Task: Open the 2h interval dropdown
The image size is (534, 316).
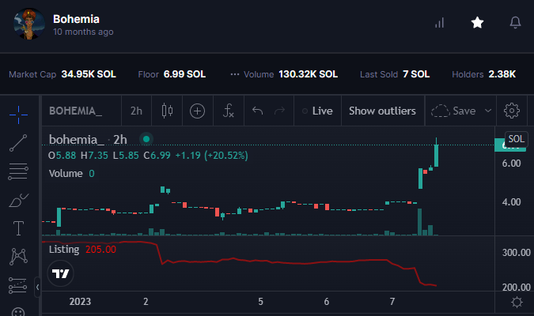Action: point(136,111)
